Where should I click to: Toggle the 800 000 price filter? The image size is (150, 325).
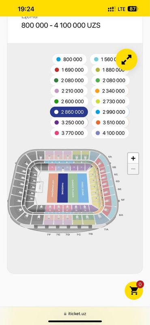click(69, 59)
